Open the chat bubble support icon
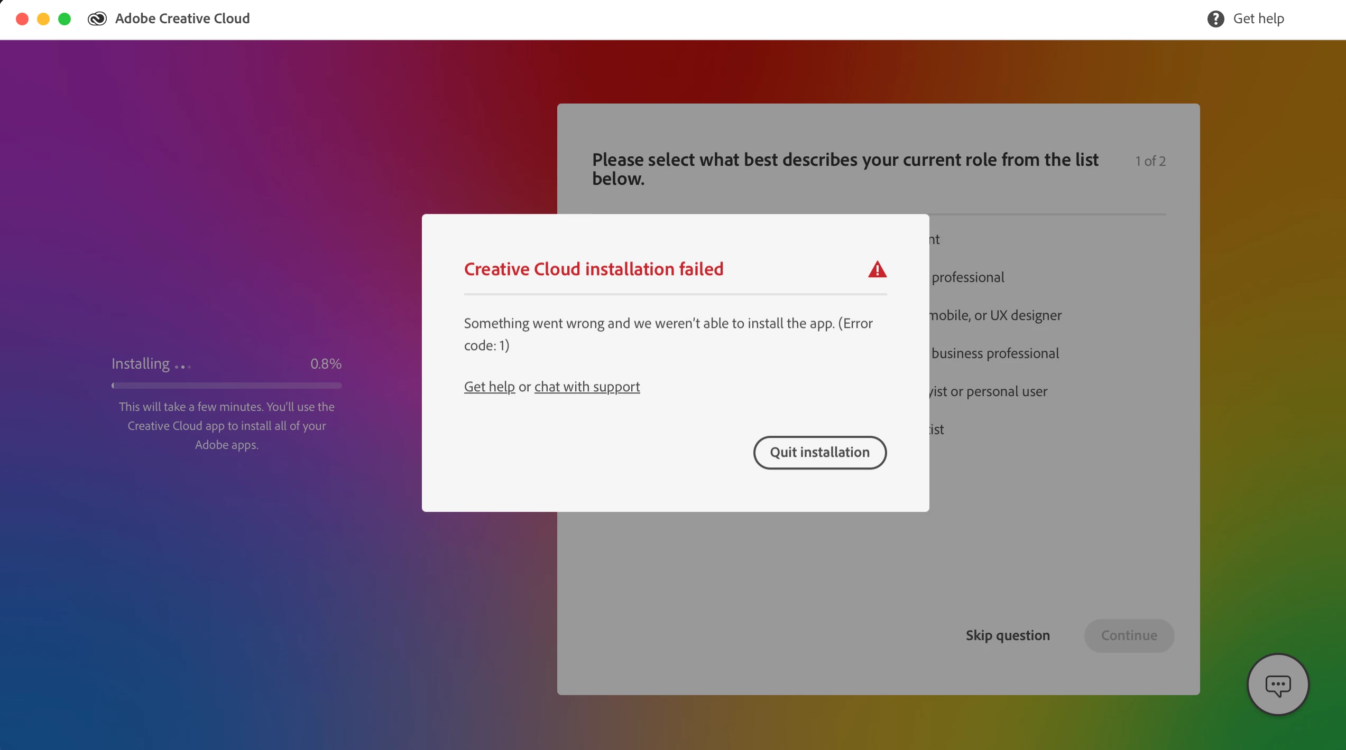Viewport: 1346px width, 750px height. (1278, 685)
